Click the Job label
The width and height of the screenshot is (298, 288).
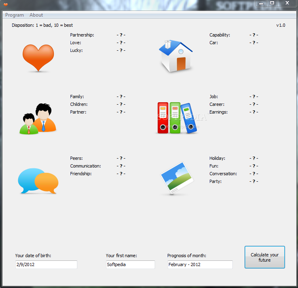214,97
